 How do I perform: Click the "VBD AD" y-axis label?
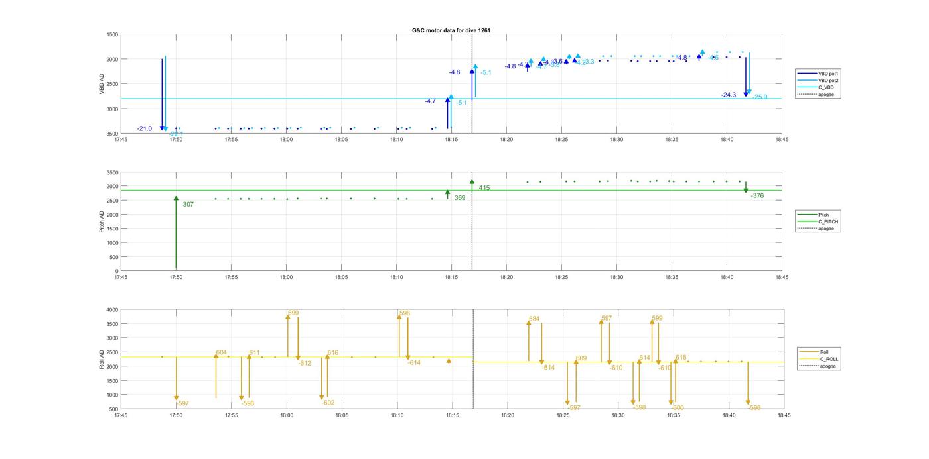point(102,84)
